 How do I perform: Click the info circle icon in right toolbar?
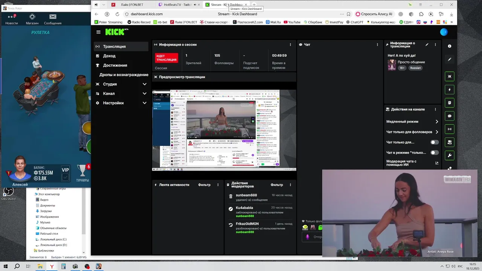coord(450,46)
